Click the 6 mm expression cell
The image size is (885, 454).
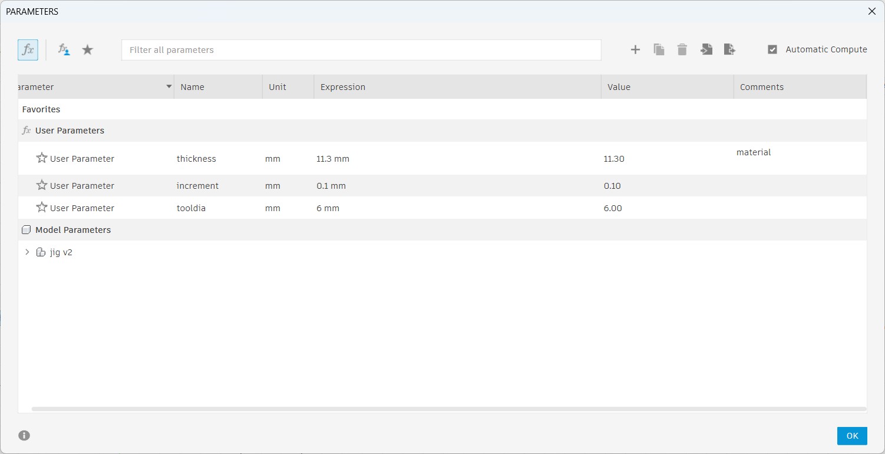click(x=328, y=208)
